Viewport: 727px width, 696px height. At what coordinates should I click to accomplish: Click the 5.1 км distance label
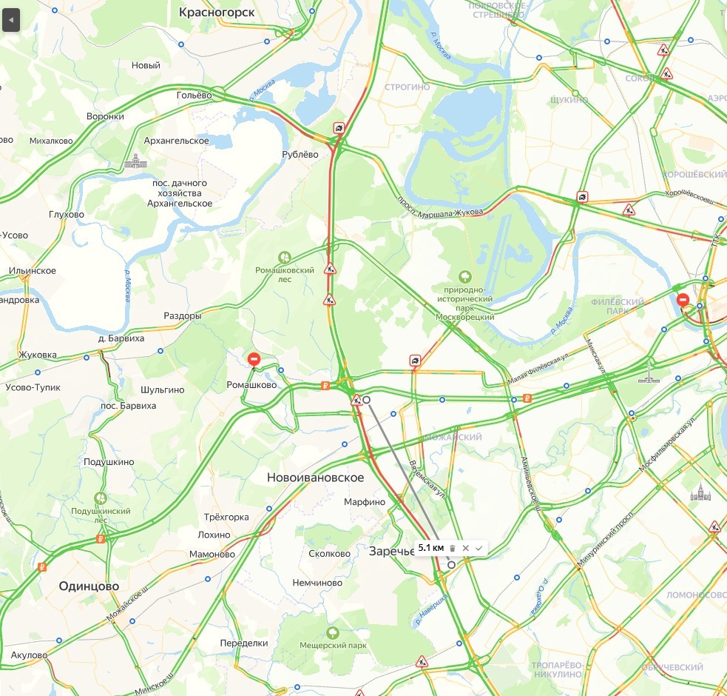click(x=430, y=548)
